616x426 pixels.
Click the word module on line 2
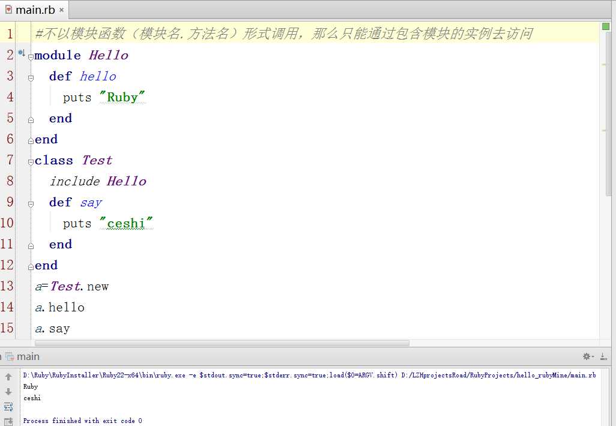pyautogui.click(x=58, y=55)
